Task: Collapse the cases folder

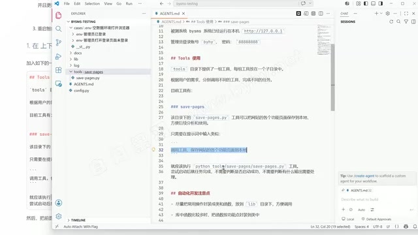Action: 71,27
